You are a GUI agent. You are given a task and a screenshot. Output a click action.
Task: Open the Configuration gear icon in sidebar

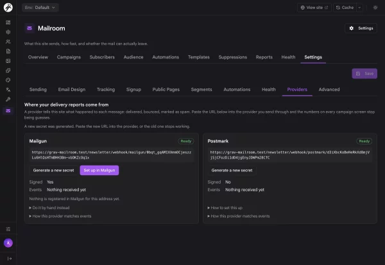tap(8, 32)
